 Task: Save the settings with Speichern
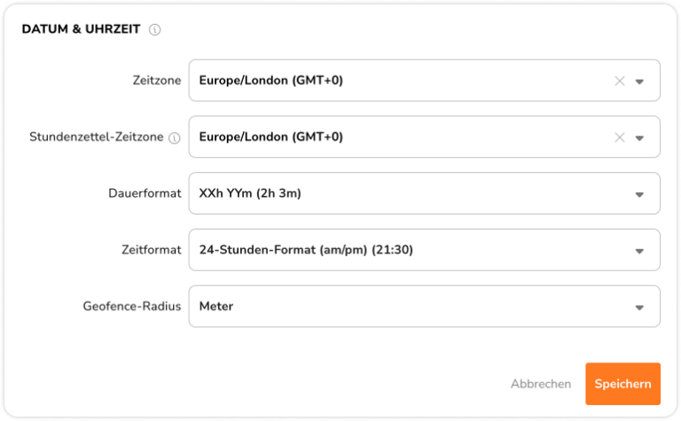(x=622, y=384)
